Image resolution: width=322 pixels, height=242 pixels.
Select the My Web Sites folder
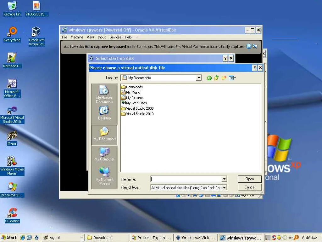point(134,103)
